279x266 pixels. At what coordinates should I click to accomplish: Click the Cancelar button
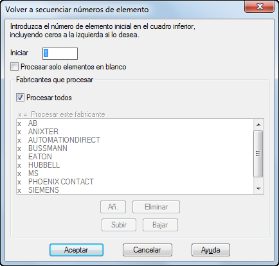tap(147, 250)
